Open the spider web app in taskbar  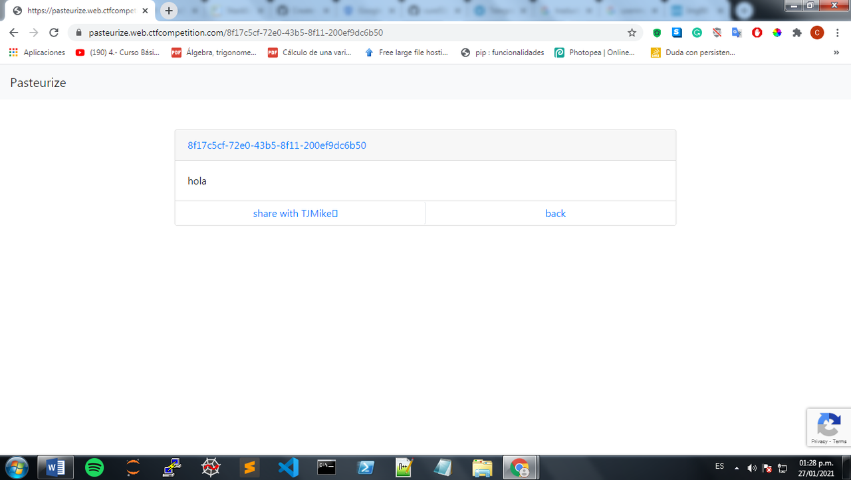(x=211, y=467)
